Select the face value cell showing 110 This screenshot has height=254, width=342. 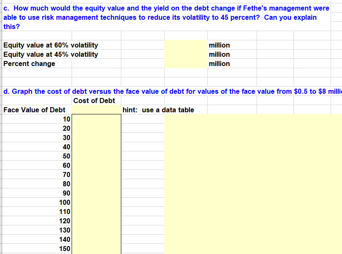pyautogui.click(x=37, y=212)
